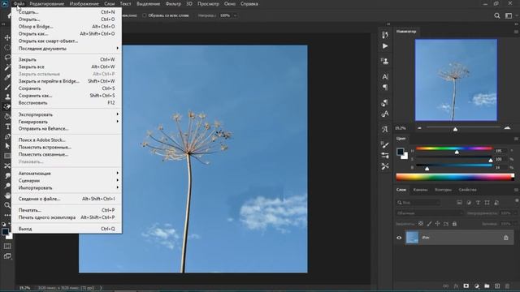
Task: Open the workspace switcher dropdown
Action: point(510,15)
